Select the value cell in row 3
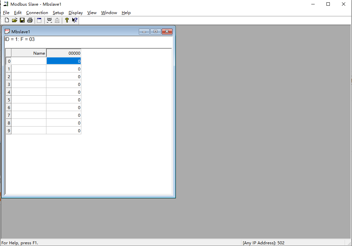 pyautogui.click(x=64, y=84)
